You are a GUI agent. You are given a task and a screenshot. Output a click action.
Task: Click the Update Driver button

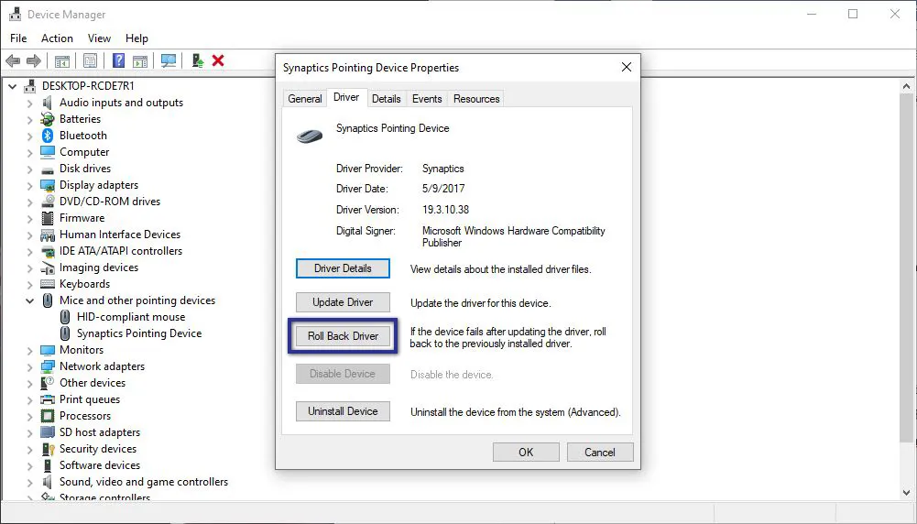(343, 302)
